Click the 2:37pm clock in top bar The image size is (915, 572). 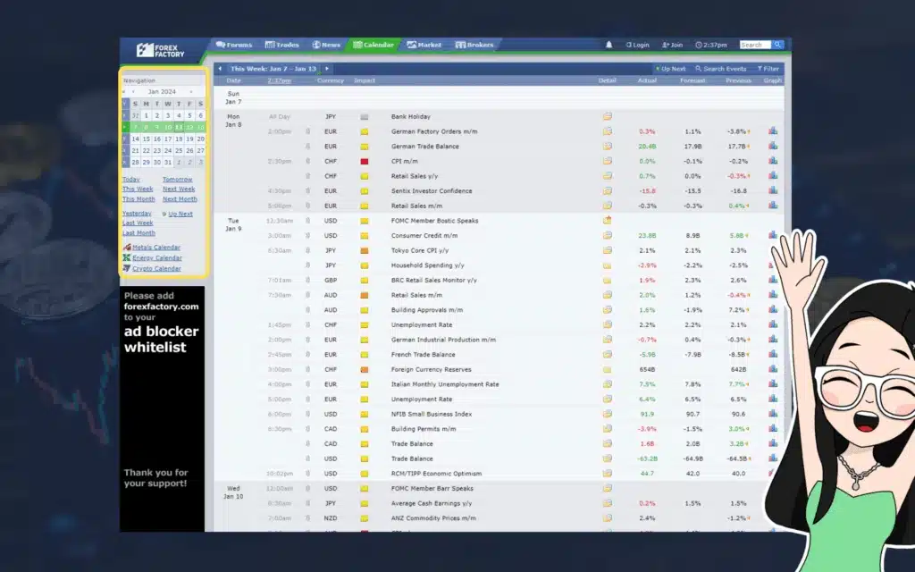click(x=711, y=45)
